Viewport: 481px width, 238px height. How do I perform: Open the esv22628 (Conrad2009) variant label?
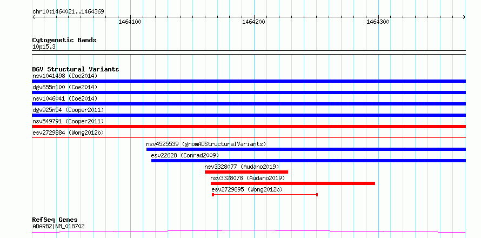tap(185, 155)
